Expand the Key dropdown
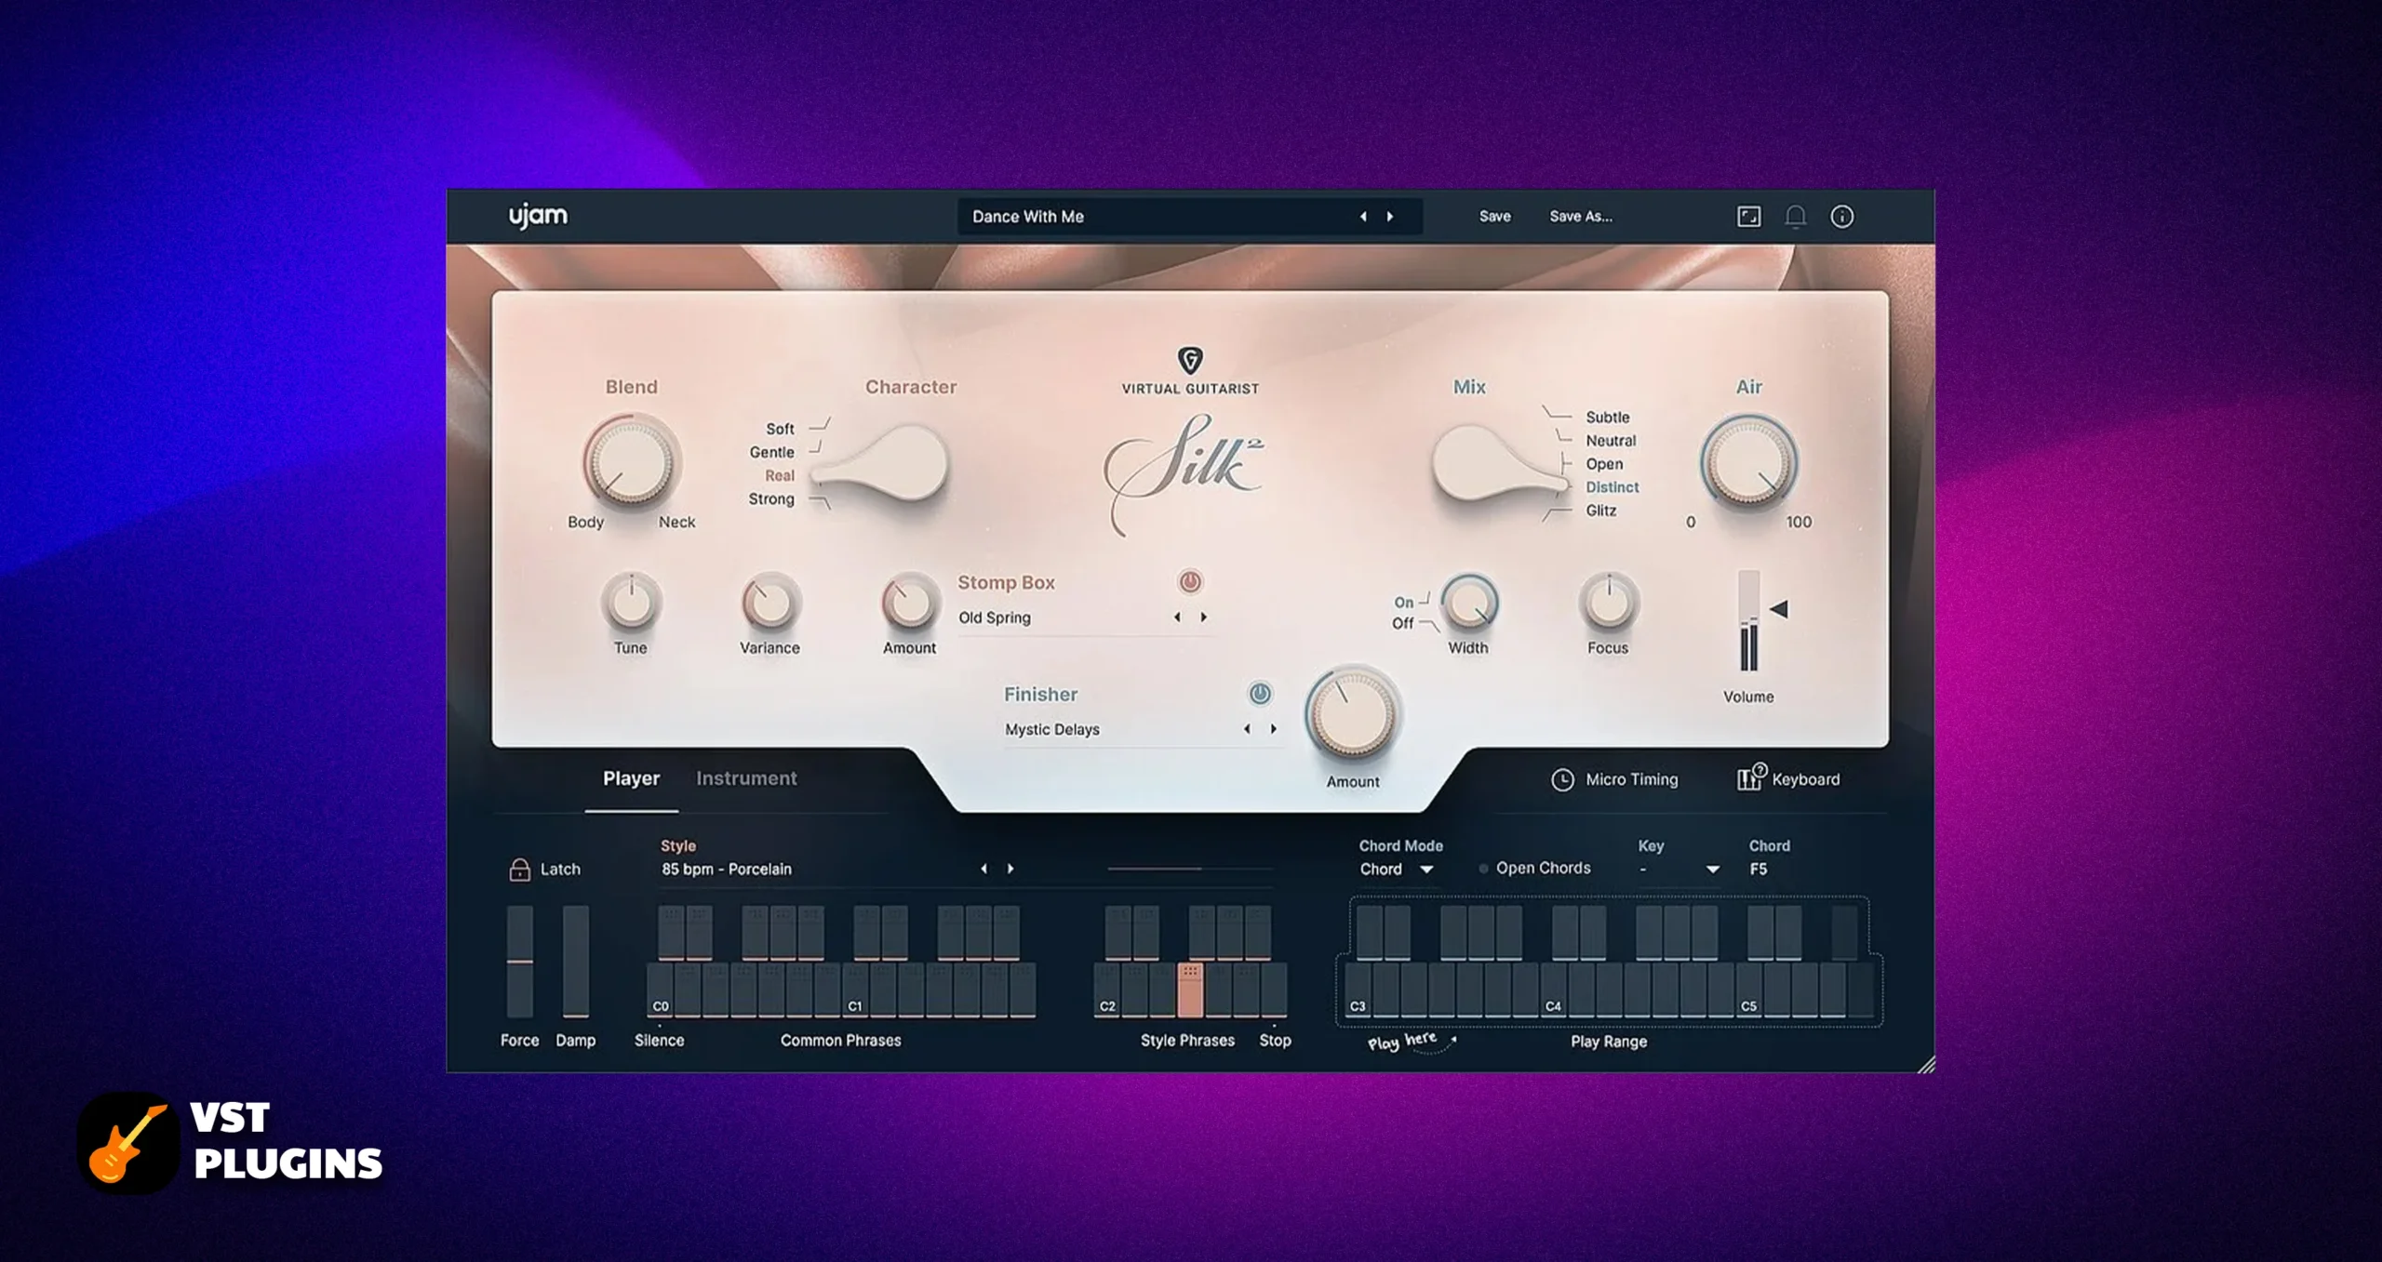This screenshot has width=2382, height=1262. 1712,870
